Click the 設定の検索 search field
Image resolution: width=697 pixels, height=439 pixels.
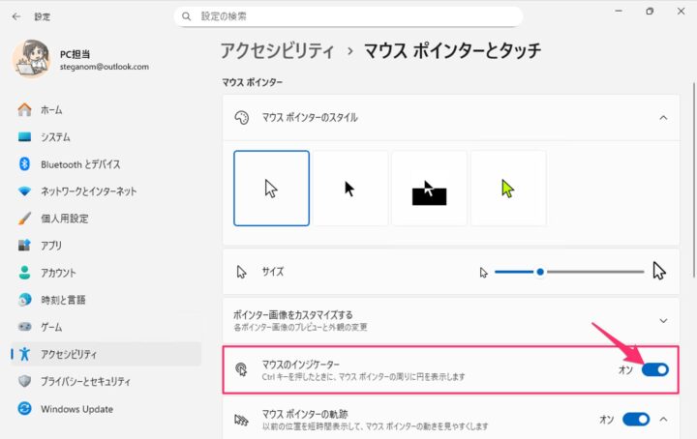348,16
